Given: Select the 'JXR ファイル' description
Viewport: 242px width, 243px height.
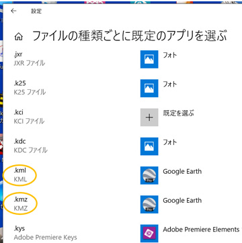Looking at the screenshot, I should click(x=30, y=63).
